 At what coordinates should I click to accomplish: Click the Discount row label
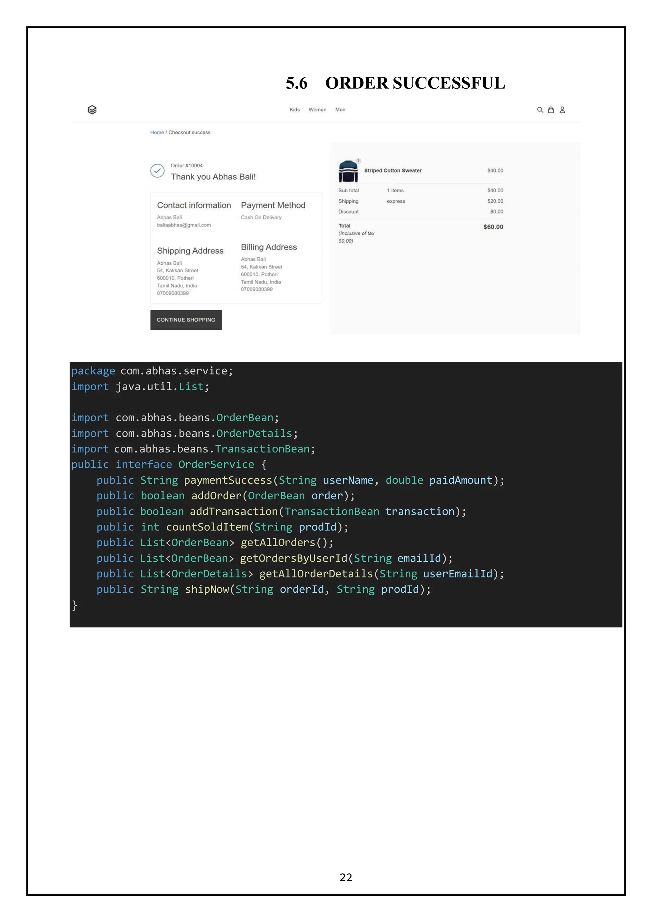[348, 212]
